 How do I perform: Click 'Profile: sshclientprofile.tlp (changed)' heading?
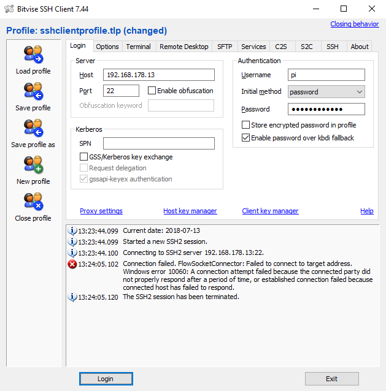click(87, 31)
